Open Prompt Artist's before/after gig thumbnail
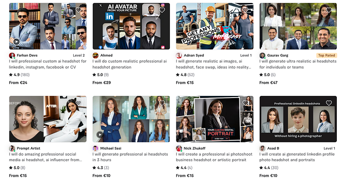The height and width of the screenshot is (187, 345). click(x=48, y=119)
